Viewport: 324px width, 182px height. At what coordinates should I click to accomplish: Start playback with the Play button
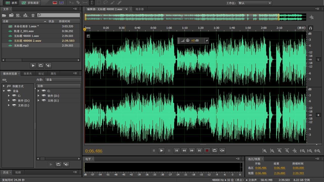pyautogui.click(x=161, y=150)
